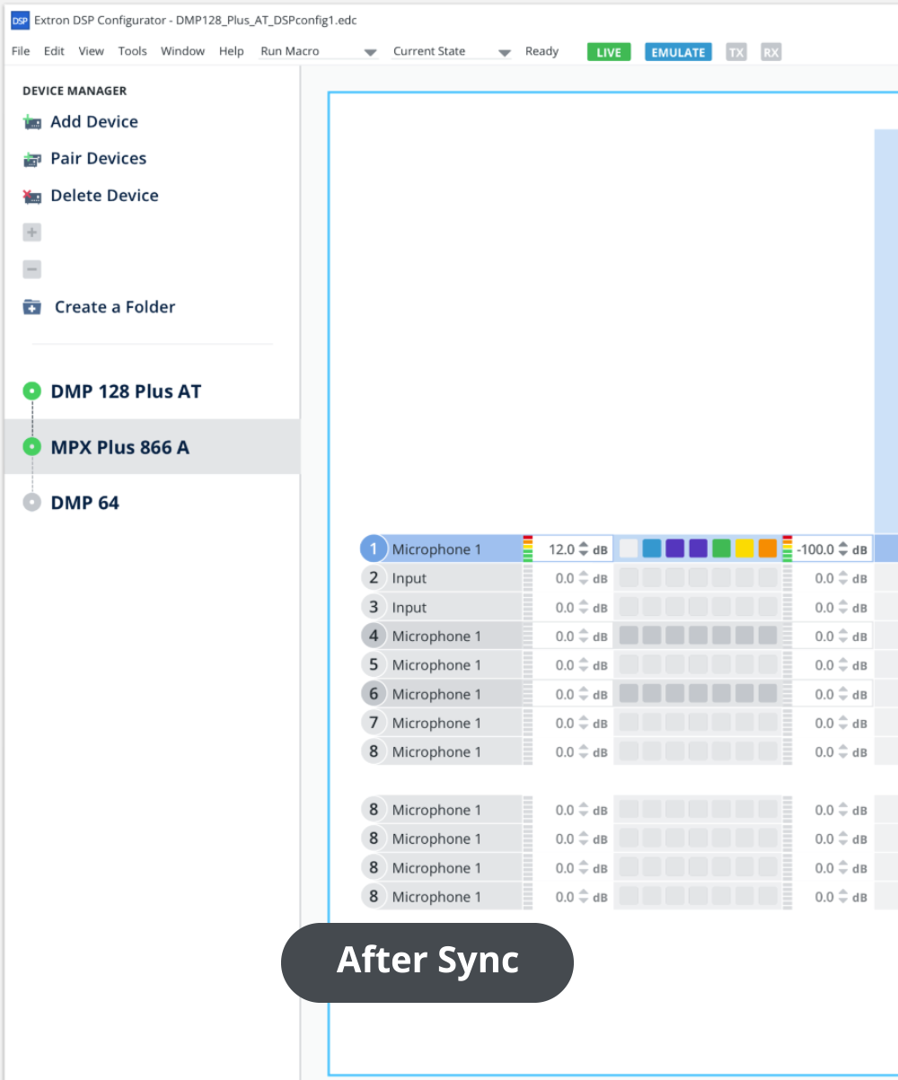Click the green status dot beside DMP 128 Plus AT
This screenshot has width=898, height=1080.
(x=31, y=391)
